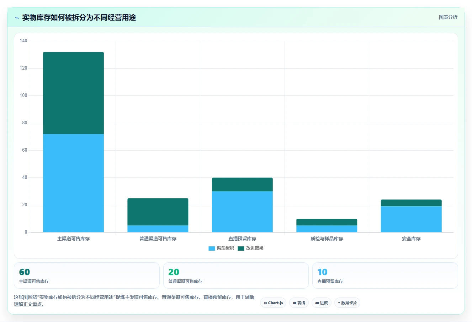472x322 pixels.
Task: Click the 直播预留库存 caption under 10
Action: (x=330, y=282)
